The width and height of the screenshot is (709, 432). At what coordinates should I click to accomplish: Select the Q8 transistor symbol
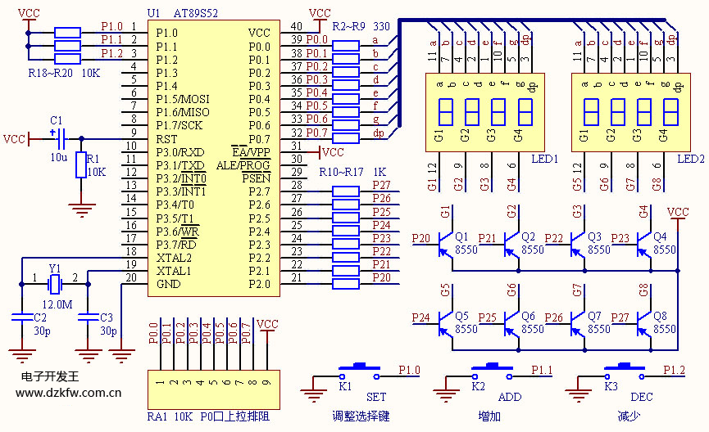coord(645,322)
